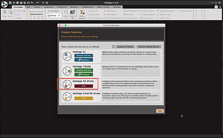Expand the chevron below the Maltego logo
Image resolution: width=223 pixels, height=138 pixels.
pos(10,7)
